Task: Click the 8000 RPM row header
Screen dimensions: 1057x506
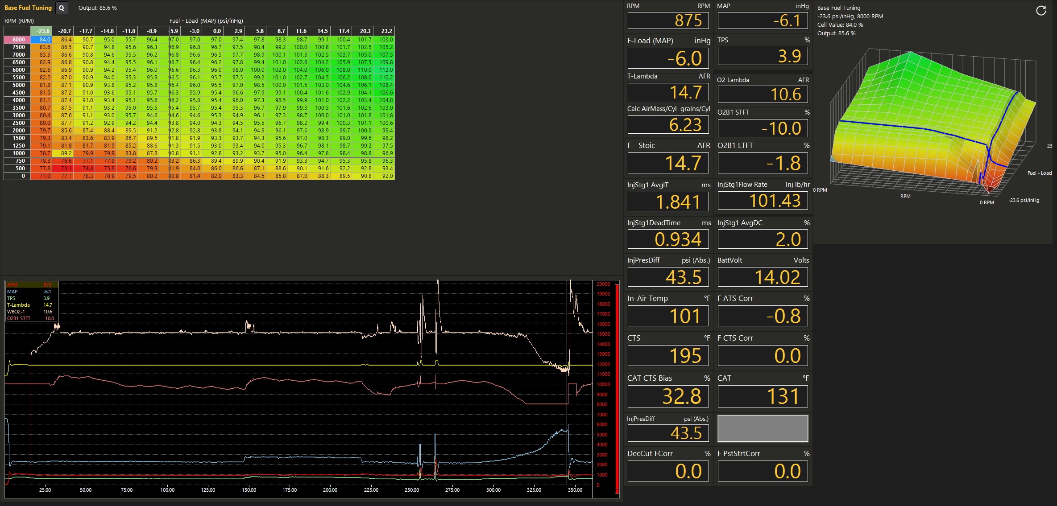Action: [17, 40]
